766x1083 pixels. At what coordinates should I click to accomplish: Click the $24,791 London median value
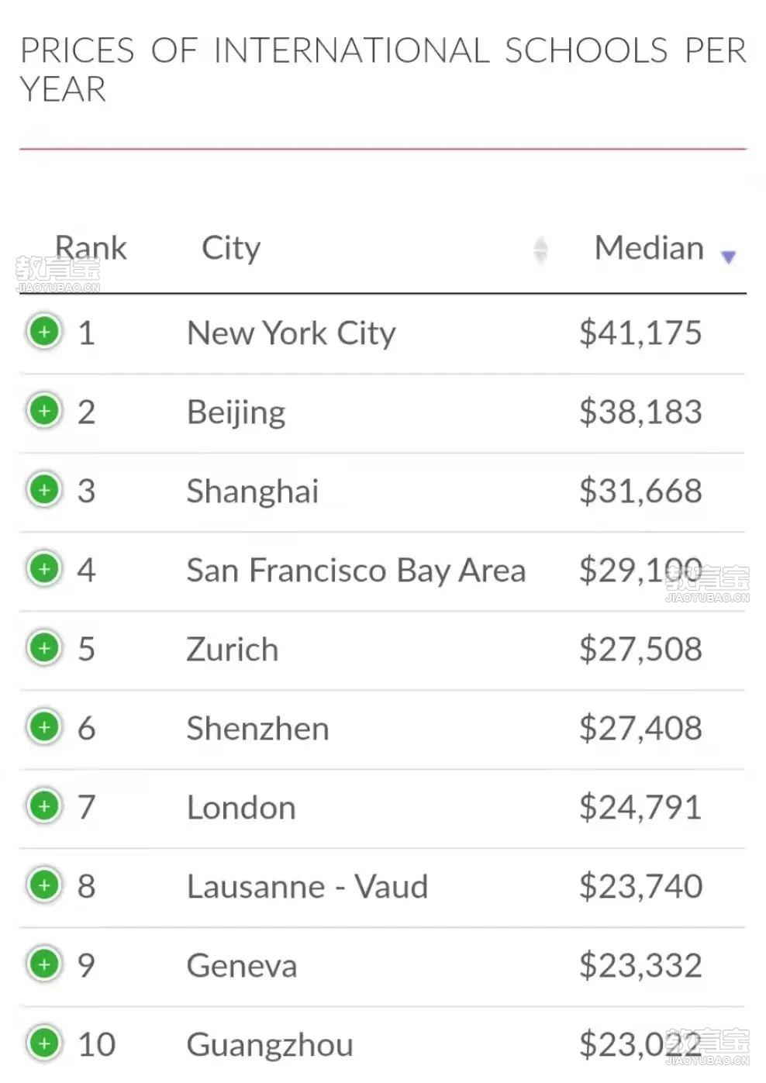pos(640,807)
